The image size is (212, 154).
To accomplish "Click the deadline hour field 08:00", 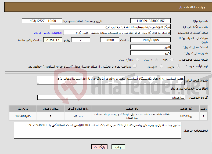I will click(x=110, y=40).
